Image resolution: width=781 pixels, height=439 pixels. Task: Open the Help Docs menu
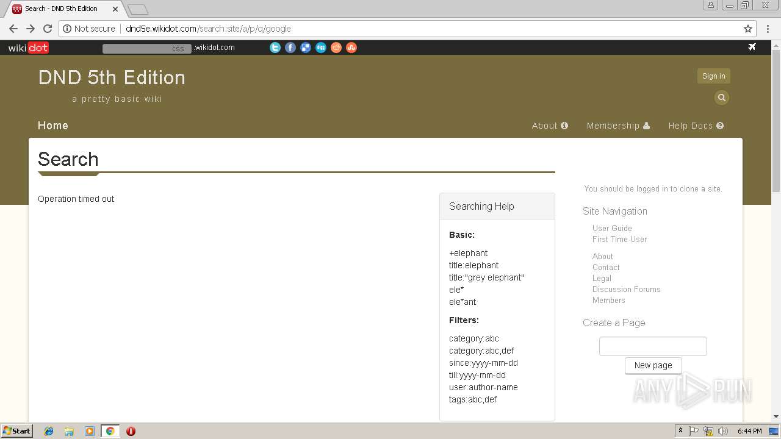(696, 126)
